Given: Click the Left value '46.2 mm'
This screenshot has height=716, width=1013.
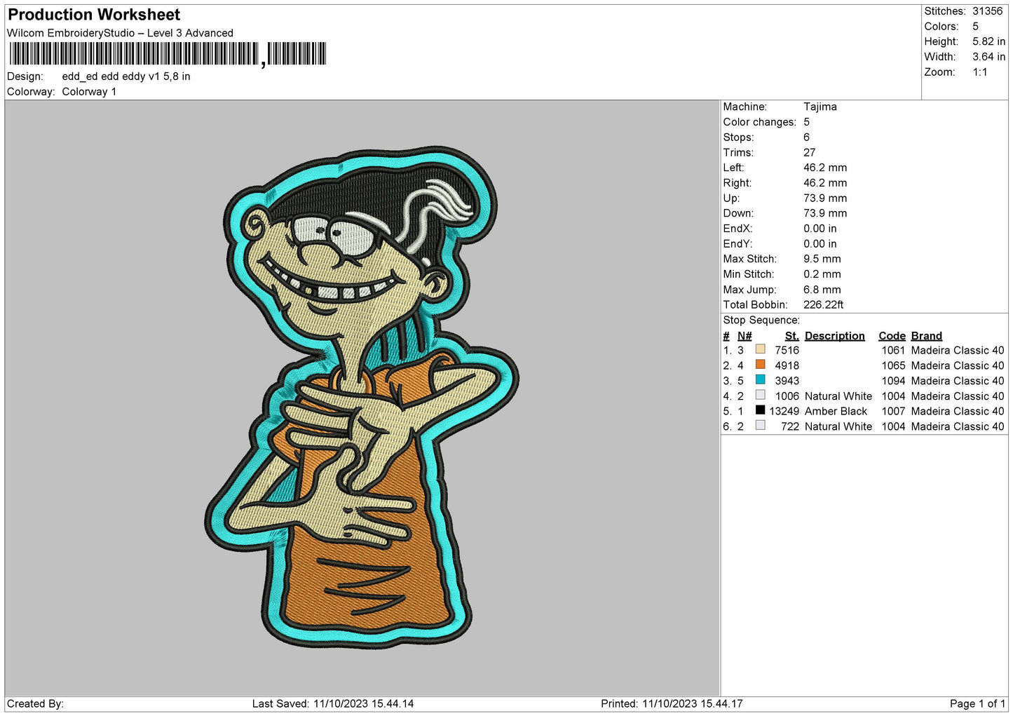Looking at the screenshot, I should (x=825, y=168).
